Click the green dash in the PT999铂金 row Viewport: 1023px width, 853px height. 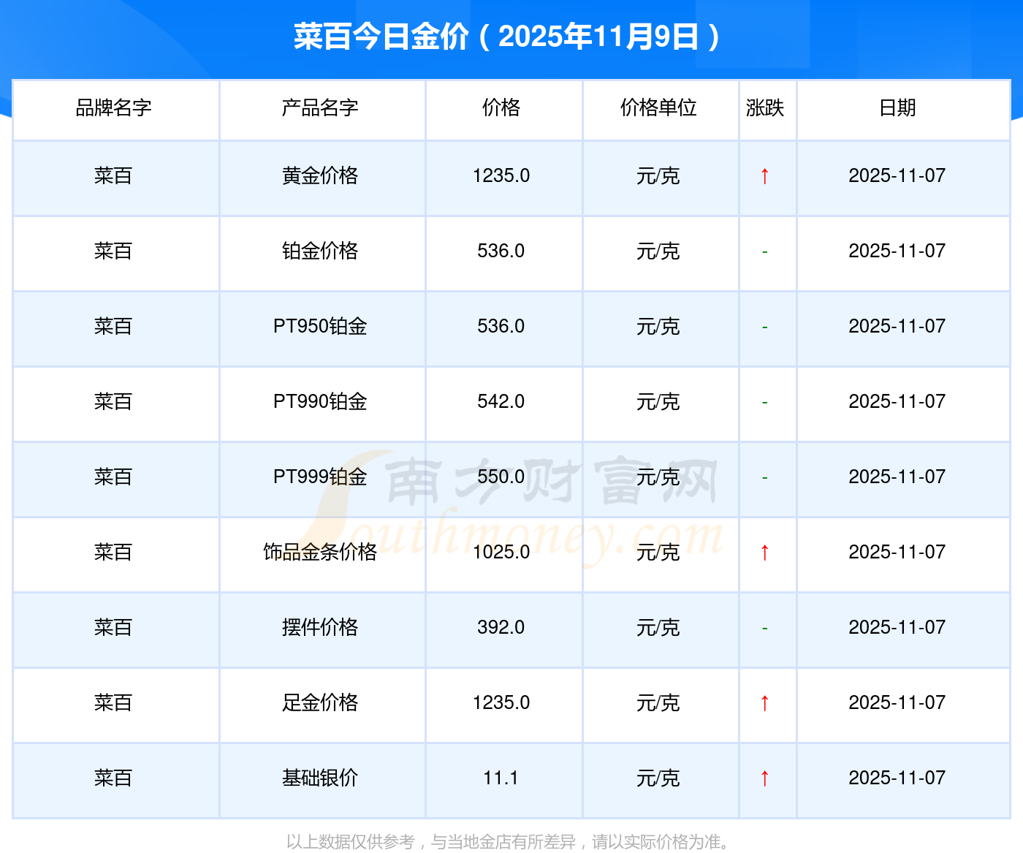(x=764, y=478)
